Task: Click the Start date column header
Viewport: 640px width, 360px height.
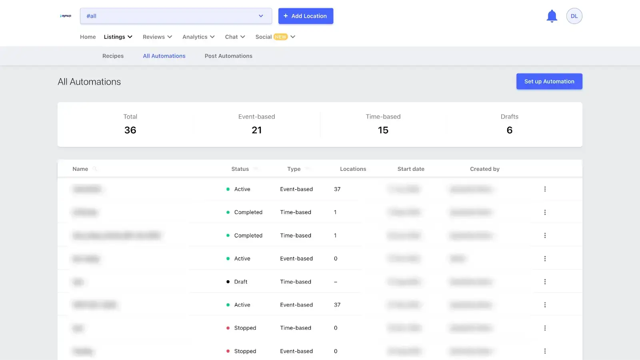Action: (411, 169)
